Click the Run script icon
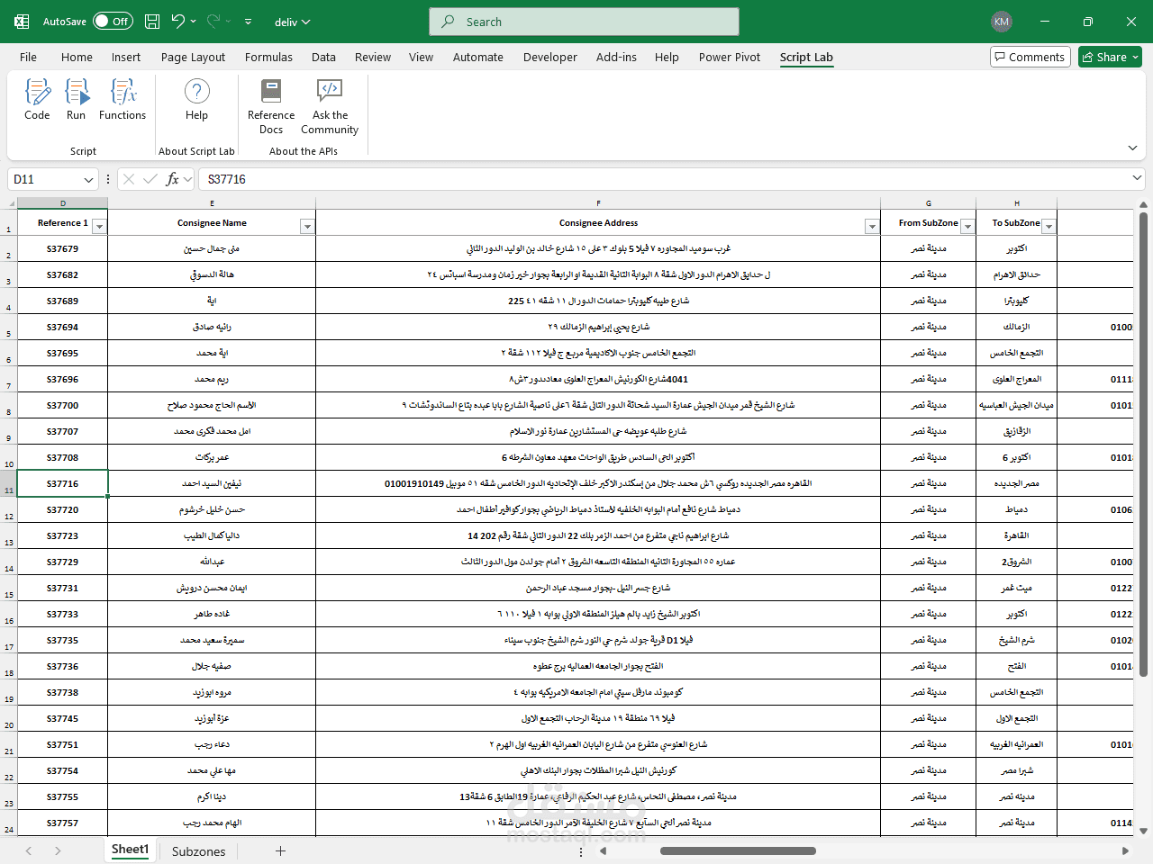Screen dimensions: 1153x864 coord(77,99)
